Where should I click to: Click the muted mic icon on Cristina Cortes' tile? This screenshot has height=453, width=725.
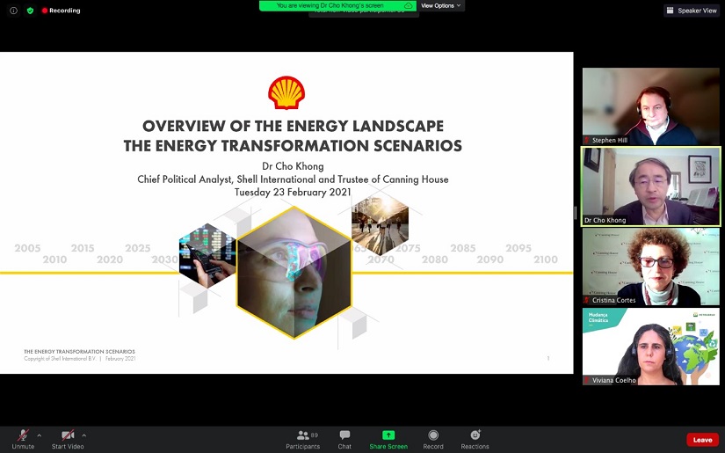click(x=587, y=300)
